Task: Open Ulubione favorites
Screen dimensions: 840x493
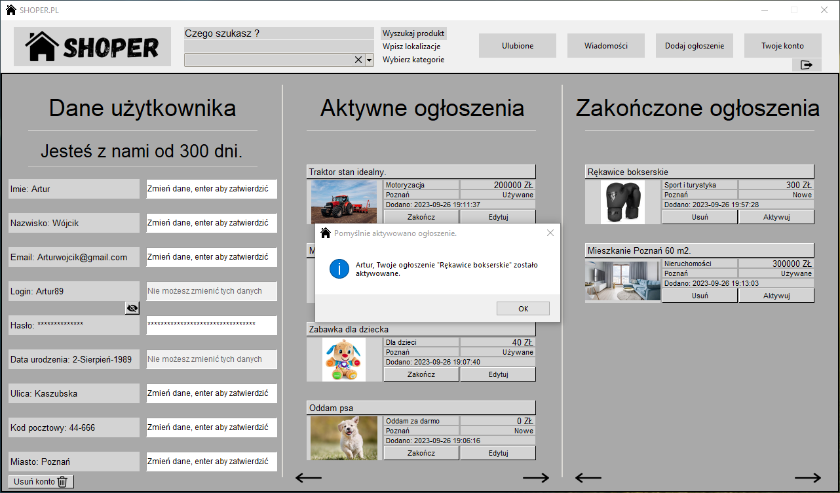Action: [518, 46]
